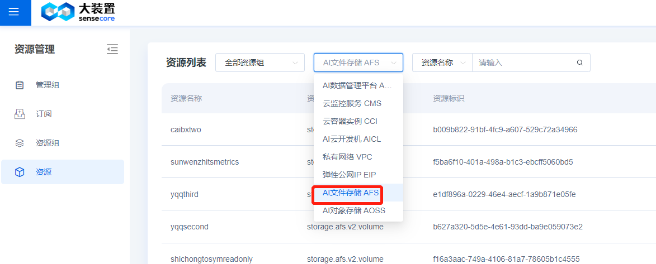Screen dimensions: 656x264
Task: Click the 资源组 layers icon
Action: (20, 143)
